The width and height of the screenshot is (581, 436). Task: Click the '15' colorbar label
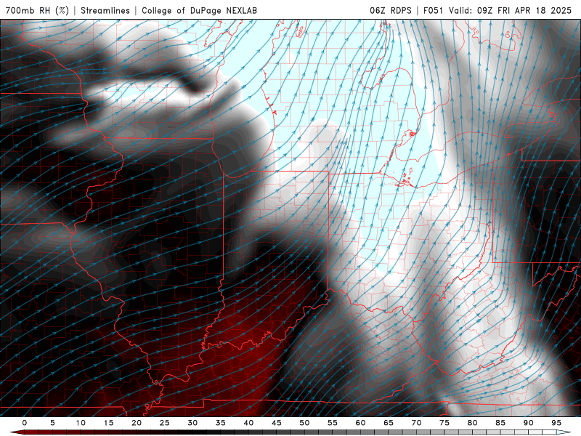click(108, 423)
